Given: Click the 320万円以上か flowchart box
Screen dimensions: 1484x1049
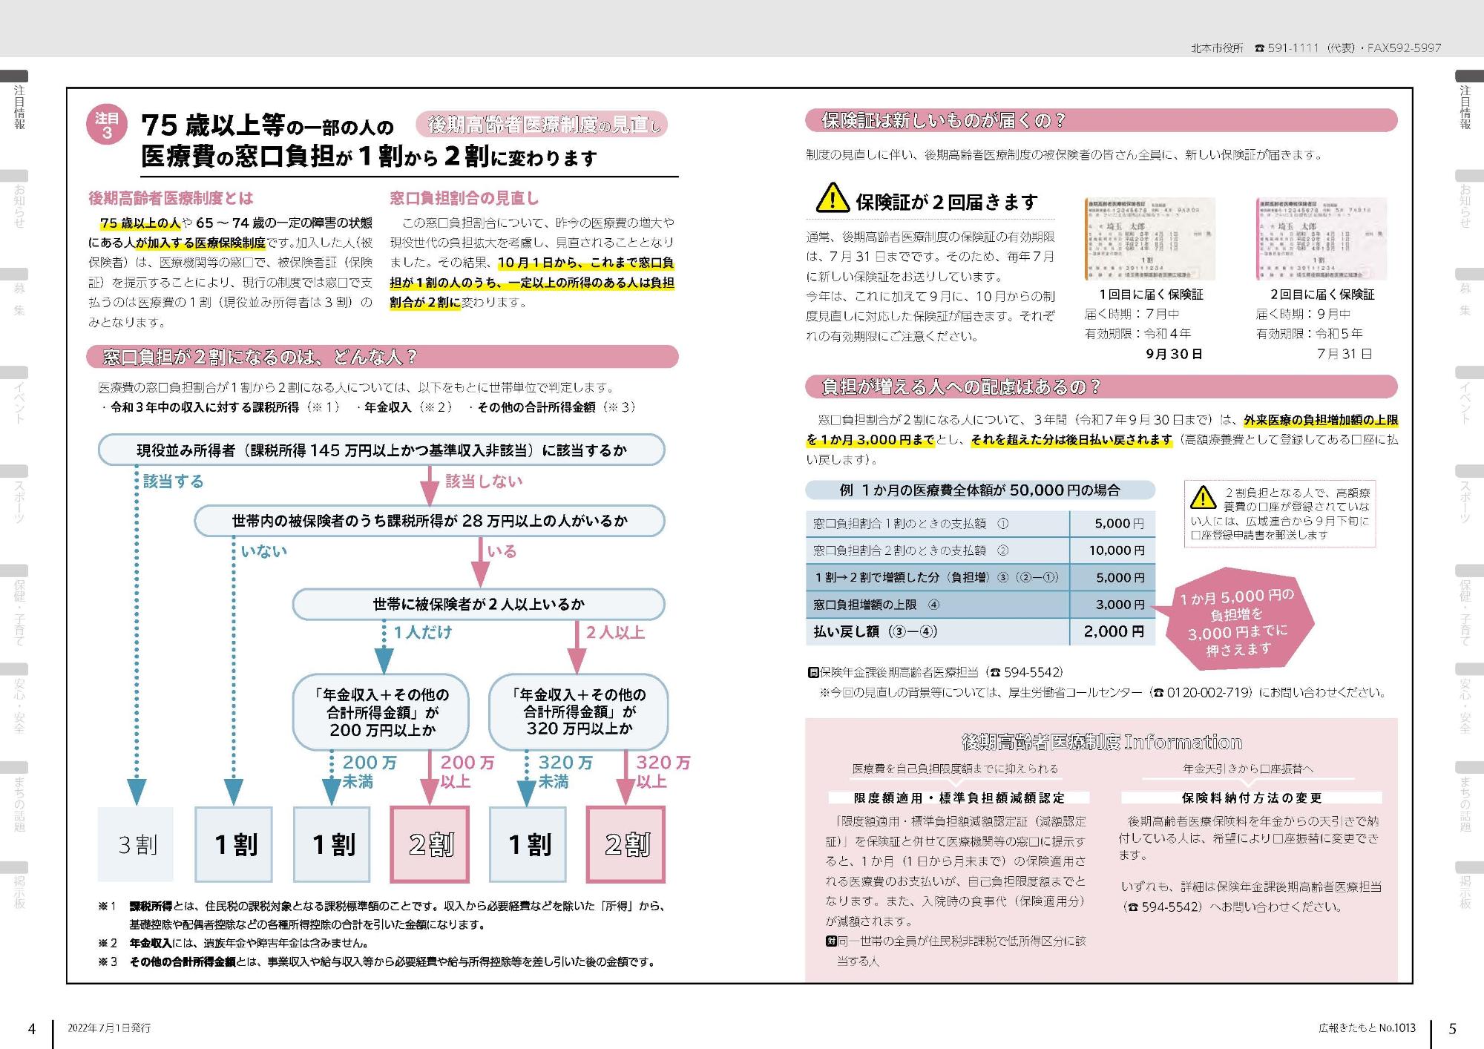Looking at the screenshot, I should pyautogui.click(x=578, y=712).
